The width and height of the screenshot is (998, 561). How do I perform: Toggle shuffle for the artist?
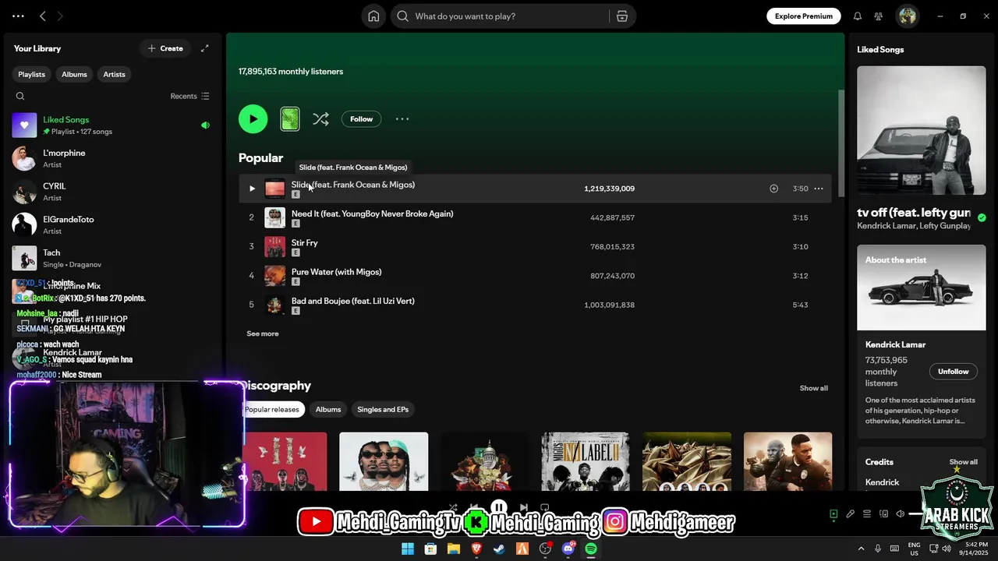point(320,119)
